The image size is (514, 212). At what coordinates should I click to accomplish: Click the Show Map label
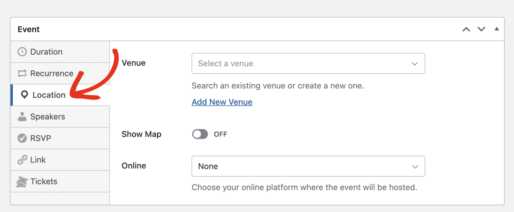pos(141,134)
